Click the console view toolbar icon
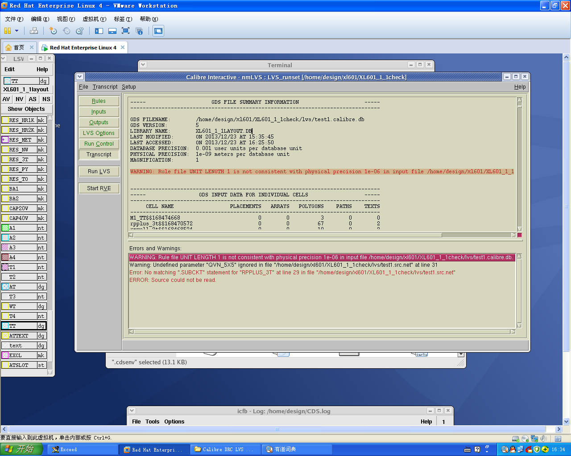 point(158,31)
